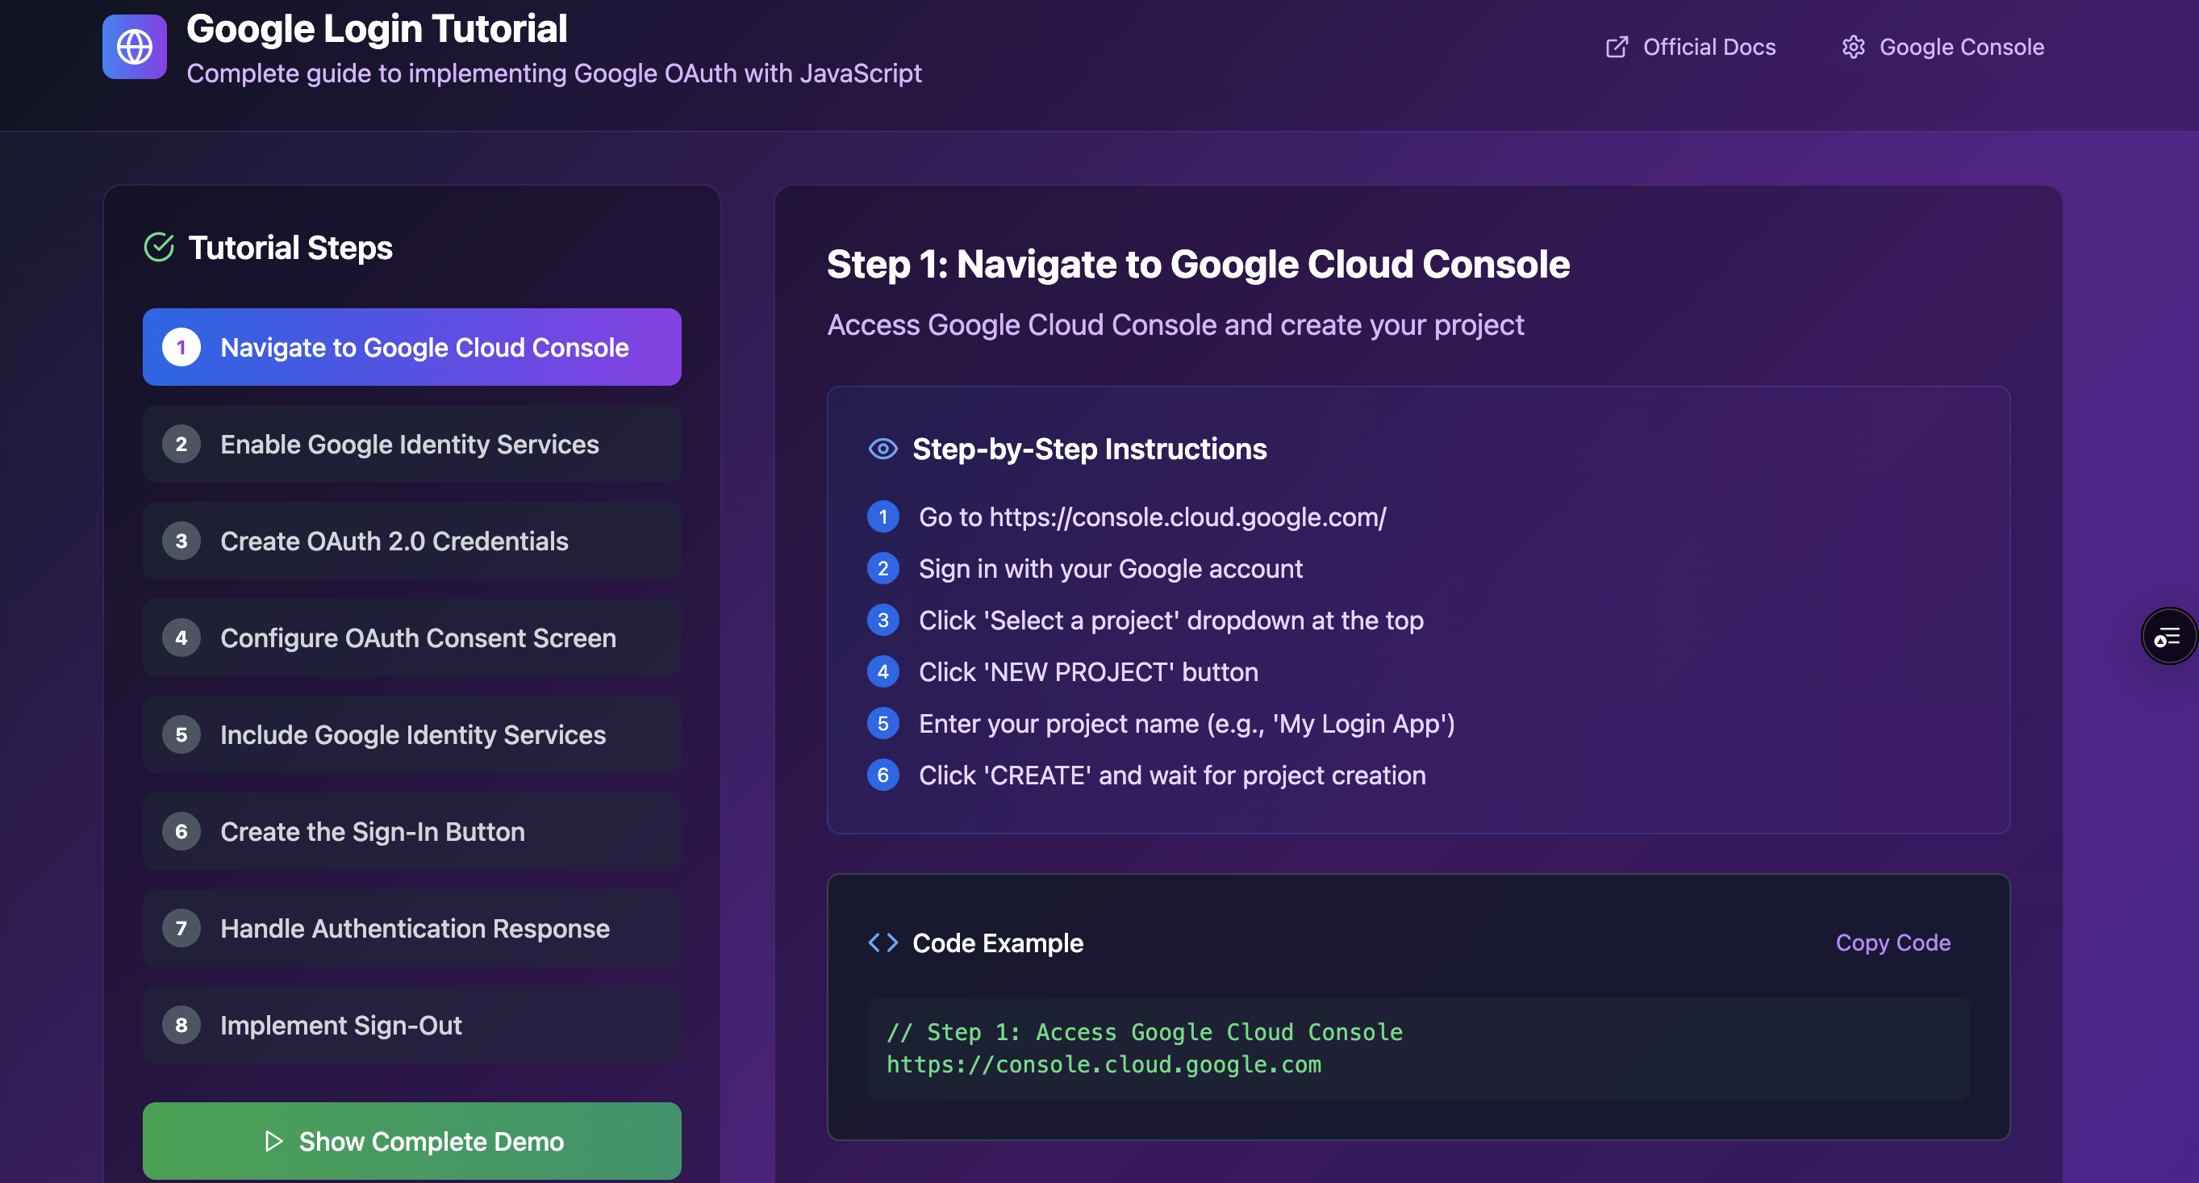
Task: Click the eye icon by Step-by-Step Instructions
Action: click(x=882, y=449)
